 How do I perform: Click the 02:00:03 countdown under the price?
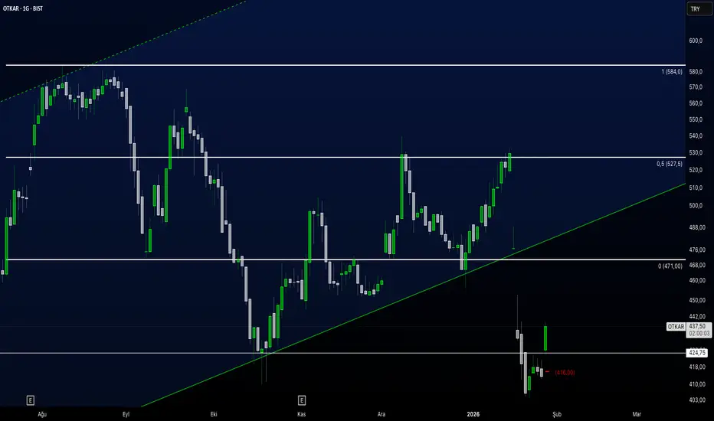pyautogui.click(x=699, y=334)
